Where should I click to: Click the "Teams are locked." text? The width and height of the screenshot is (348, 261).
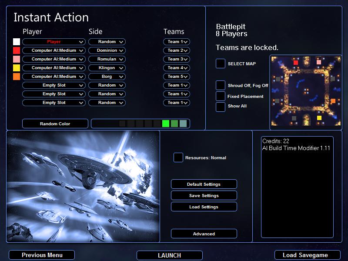tap(247, 47)
